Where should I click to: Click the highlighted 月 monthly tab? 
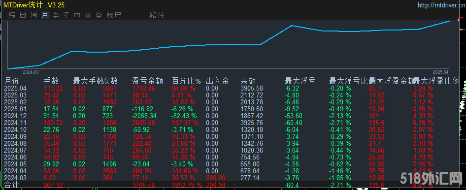click(x=44, y=15)
